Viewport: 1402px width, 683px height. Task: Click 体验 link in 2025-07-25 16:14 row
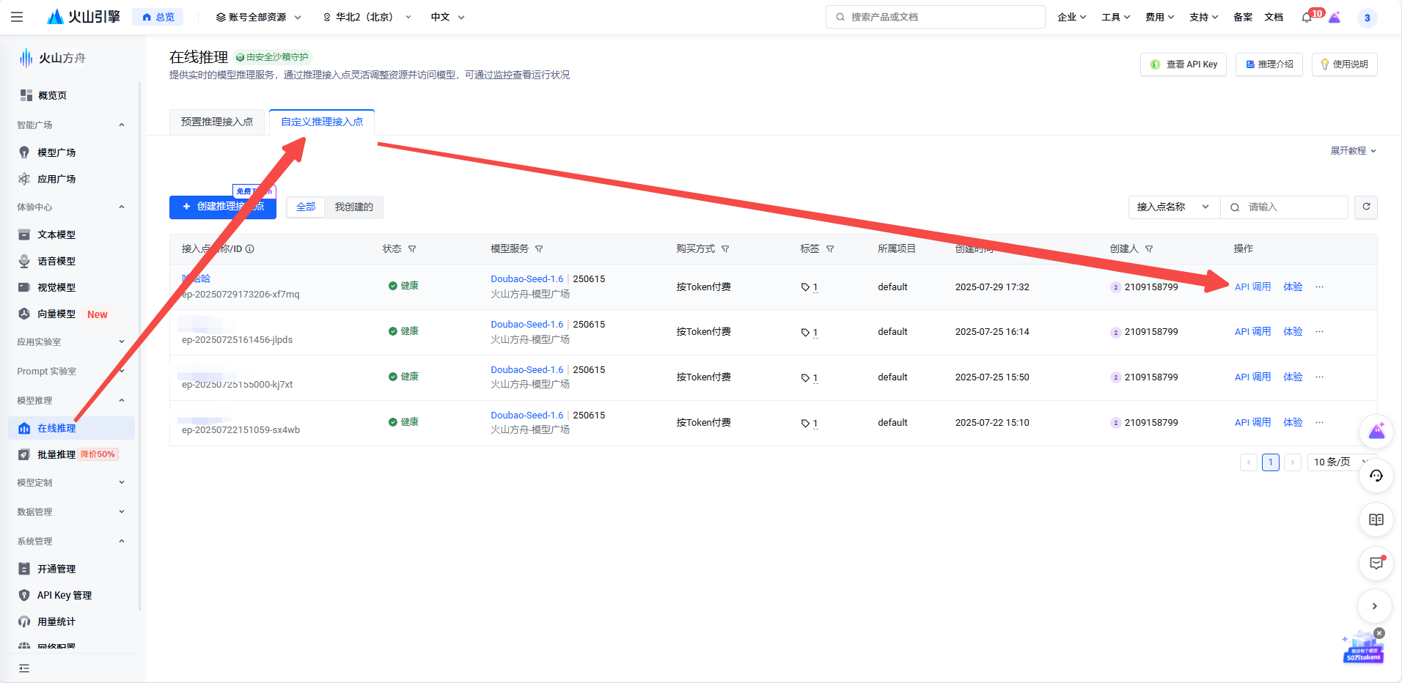[x=1293, y=332]
